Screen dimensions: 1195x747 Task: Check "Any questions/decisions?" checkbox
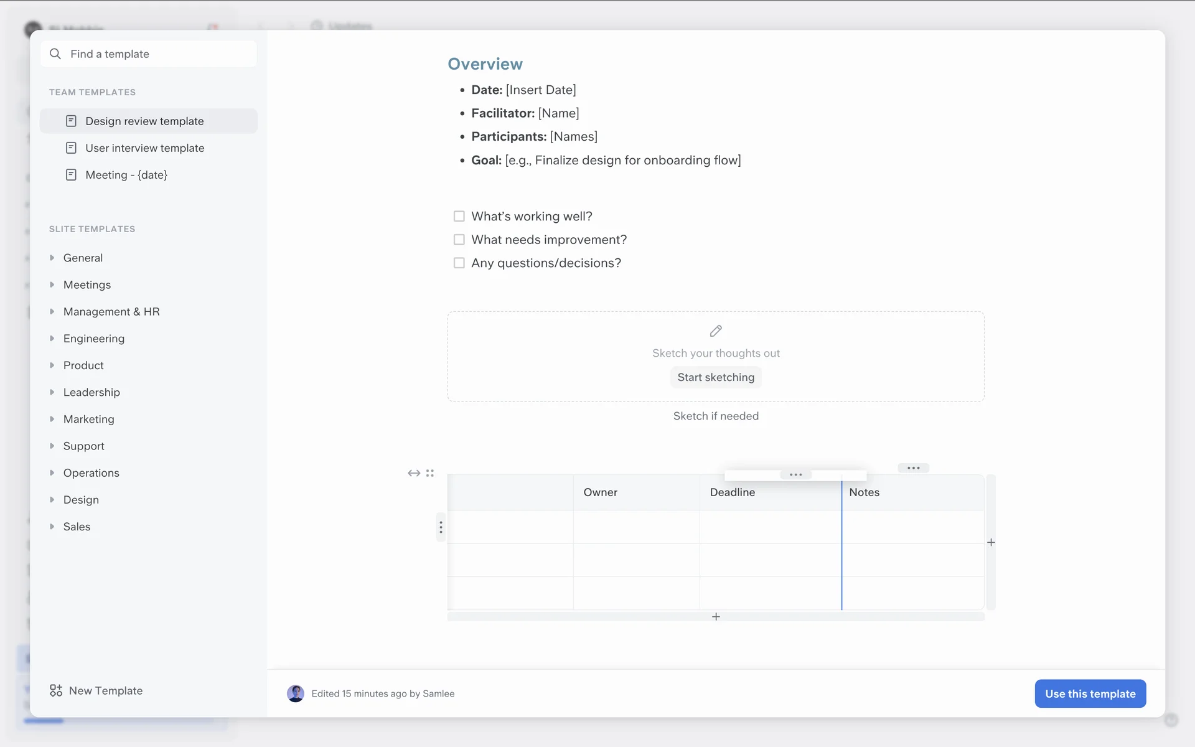point(459,263)
